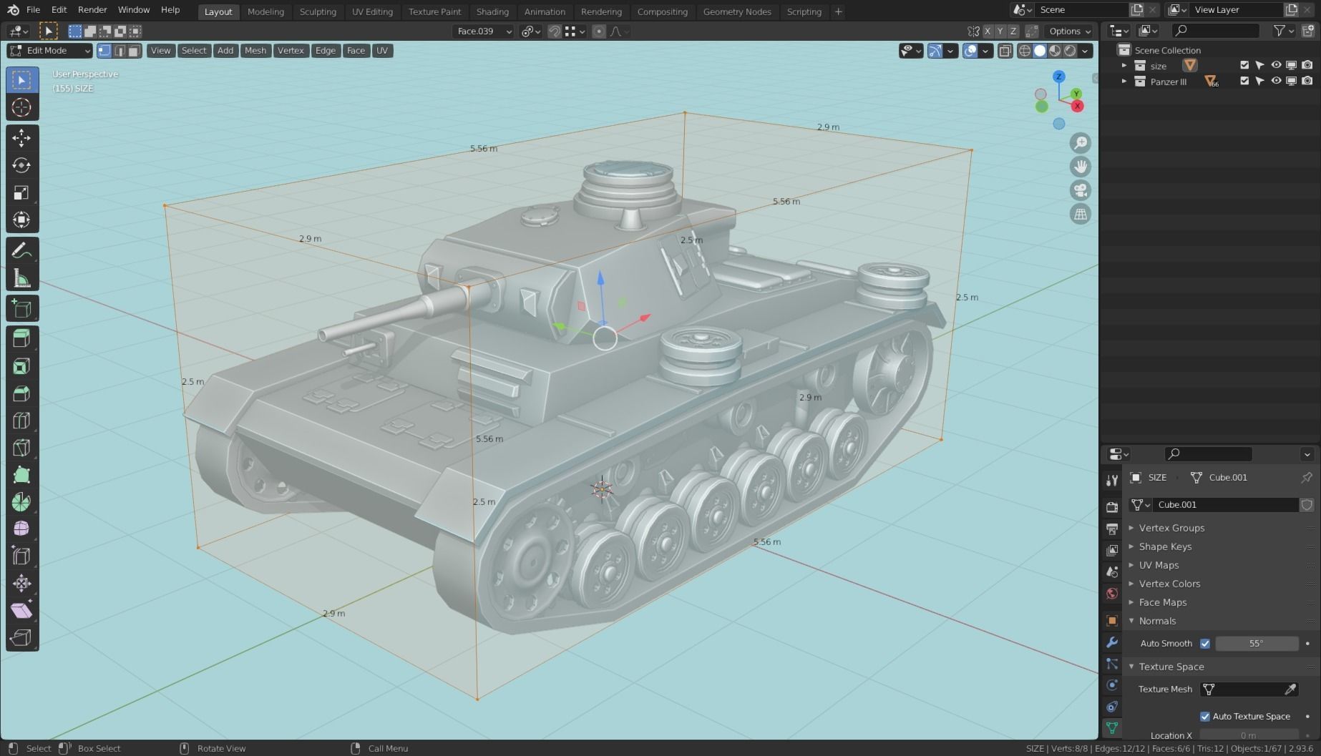Expand the Panzer III collection
This screenshot has width=1321, height=756.
point(1124,82)
